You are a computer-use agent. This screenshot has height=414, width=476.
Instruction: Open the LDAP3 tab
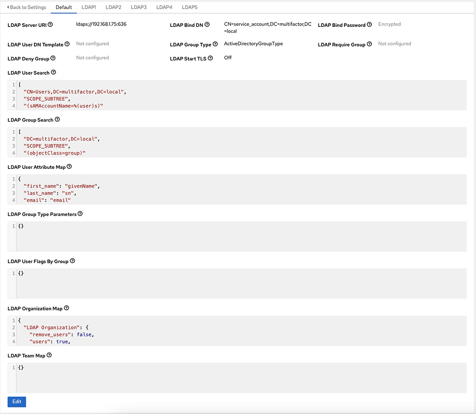(139, 7)
